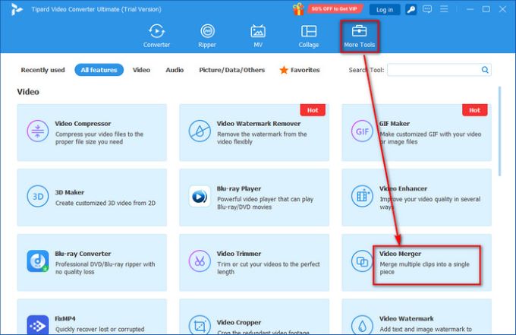The height and width of the screenshot is (335, 516).
Task: Click the GIF Maker icon
Action: [x=362, y=131]
